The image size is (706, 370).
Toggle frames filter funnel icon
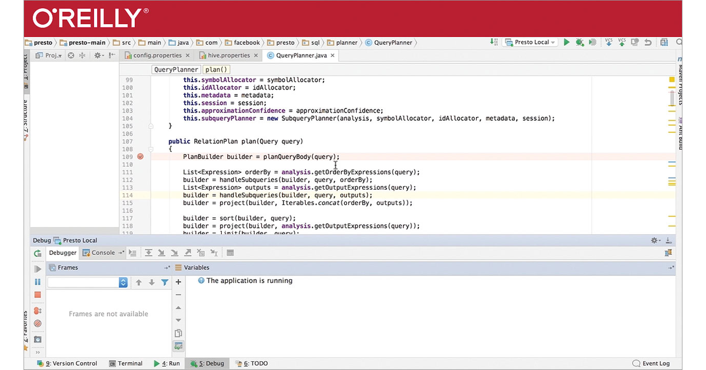(x=165, y=282)
